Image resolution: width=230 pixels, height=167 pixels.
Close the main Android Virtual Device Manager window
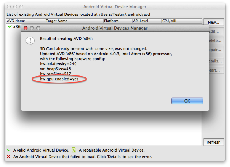[x=9, y=6]
